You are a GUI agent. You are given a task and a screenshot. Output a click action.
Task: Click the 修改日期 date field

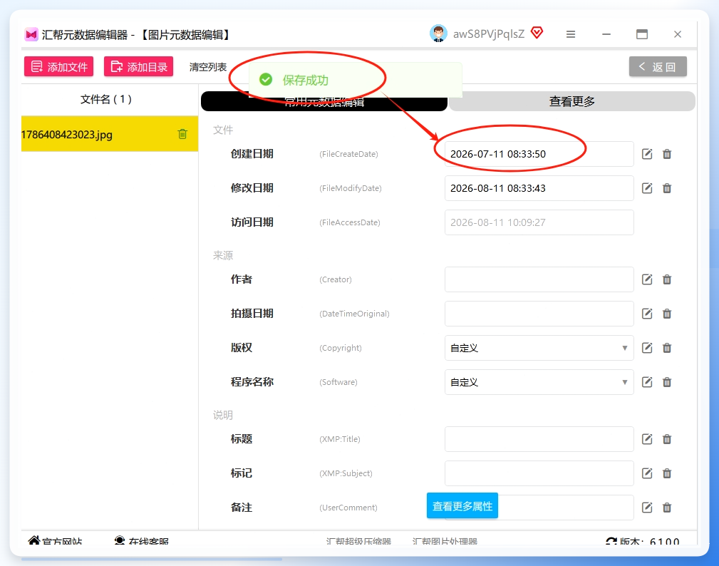click(539, 188)
